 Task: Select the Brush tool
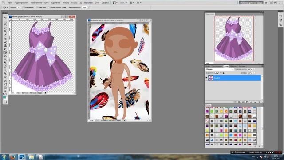[5, 42]
